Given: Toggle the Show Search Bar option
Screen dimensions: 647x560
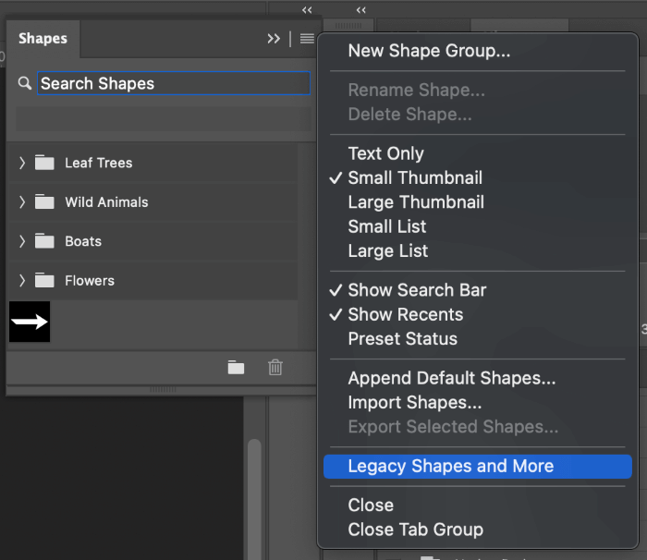Looking at the screenshot, I should (417, 290).
